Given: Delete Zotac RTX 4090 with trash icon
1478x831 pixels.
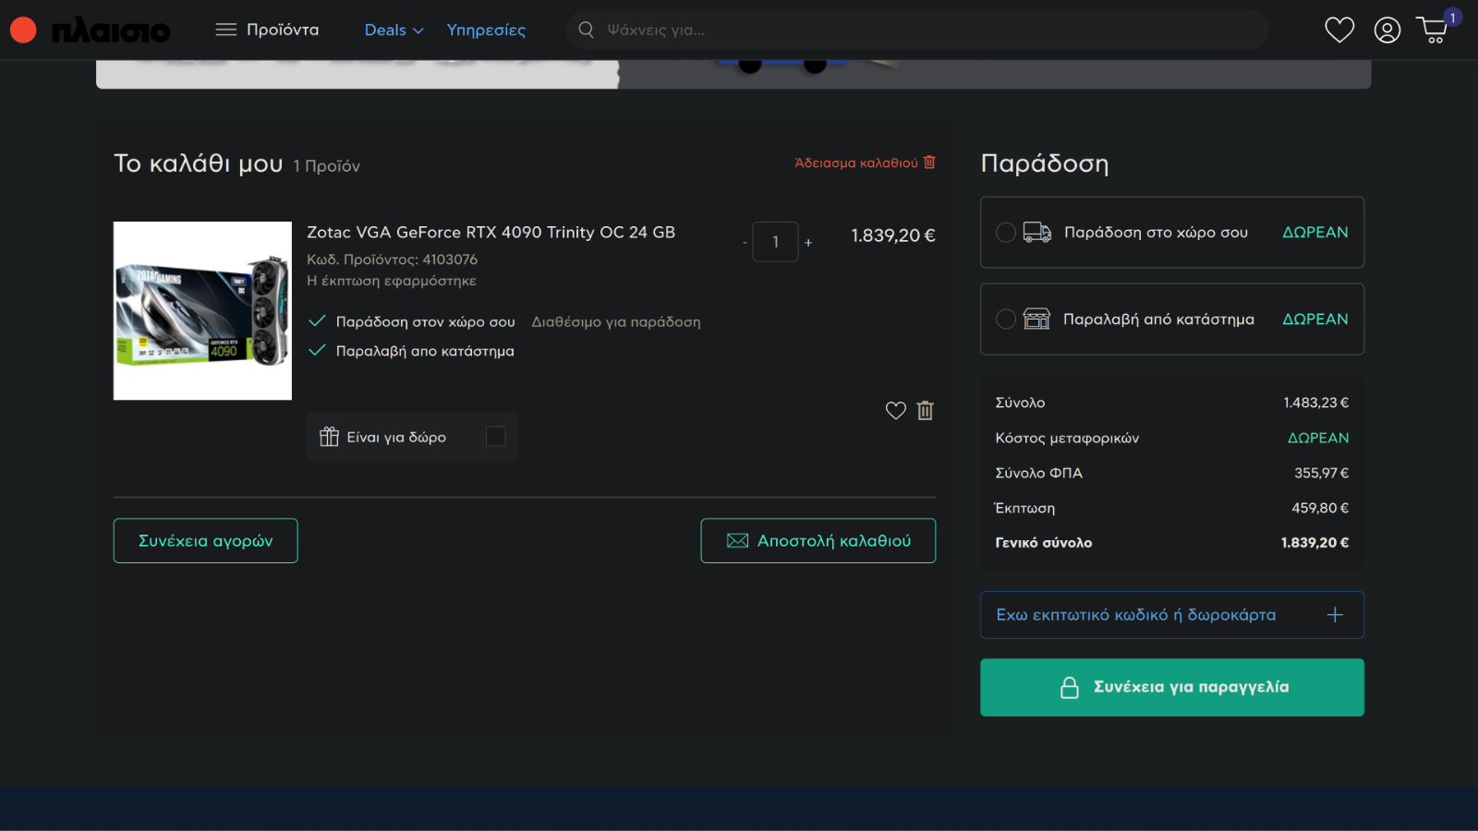Looking at the screenshot, I should point(926,411).
